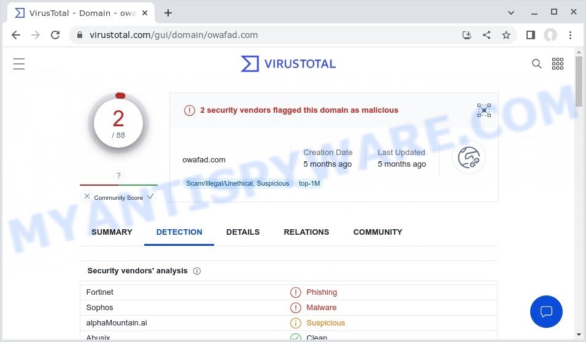The width and height of the screenshot is (586, 342).
Task: Open the VirusTotal hamburger menu
Action: click(19, 64)
